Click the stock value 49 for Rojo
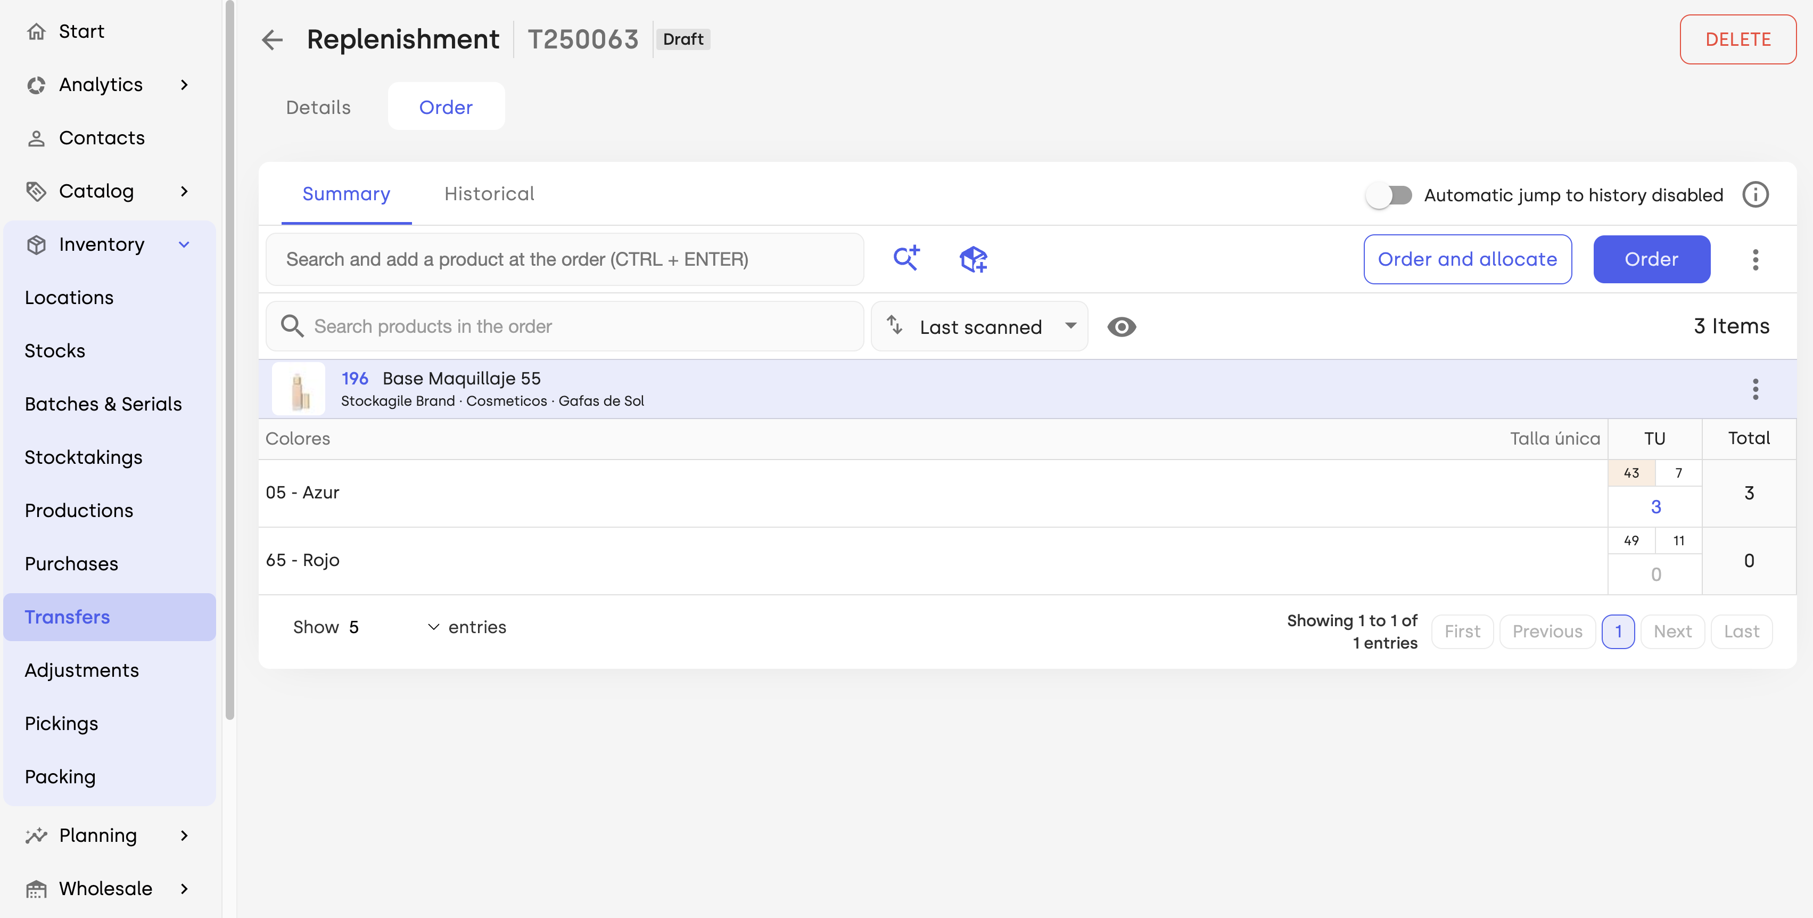This screenshot has width=1813, height=918. (1631, 540)
